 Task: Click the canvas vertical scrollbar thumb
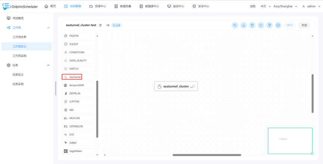[x=313, y=94]
